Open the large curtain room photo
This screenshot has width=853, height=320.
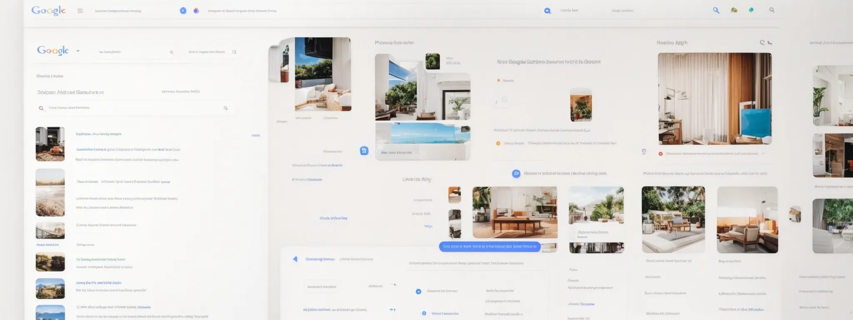click(715, 99)
